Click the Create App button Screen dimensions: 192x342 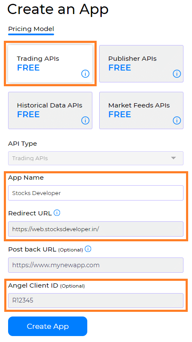tap(48, 326)
